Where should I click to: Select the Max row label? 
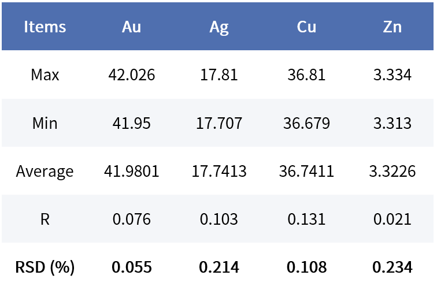click(45, 75)
